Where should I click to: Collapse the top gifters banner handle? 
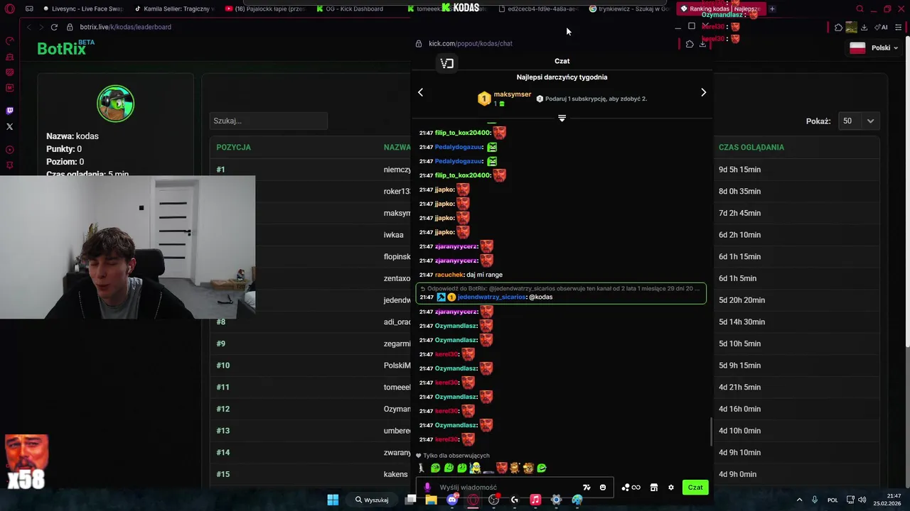click(x=562, y=118)
